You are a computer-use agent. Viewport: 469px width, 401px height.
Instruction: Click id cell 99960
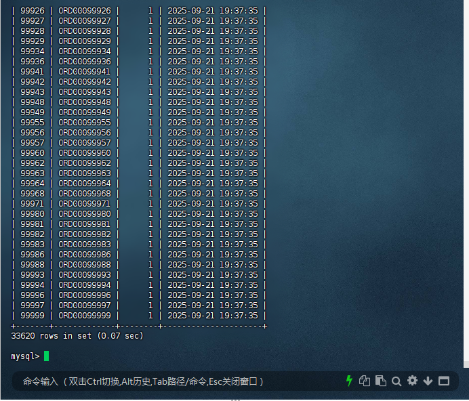pyautogui.click(x=33, y=153)
